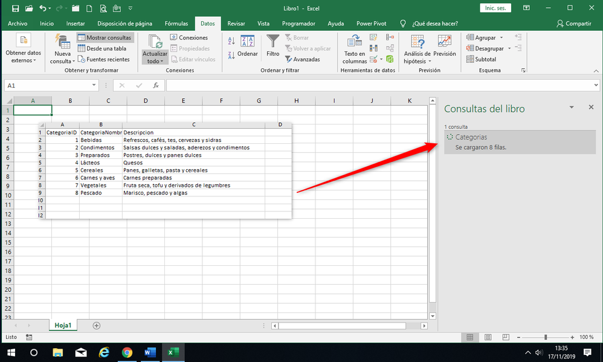Click Subtotal

[x=481, y=59]
